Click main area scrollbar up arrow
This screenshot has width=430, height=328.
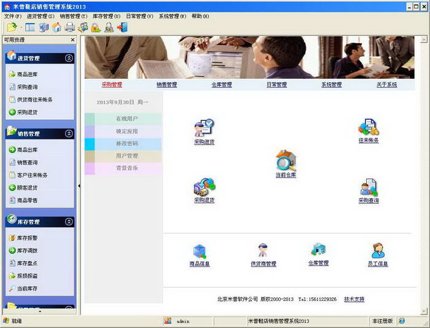point(424,39)
